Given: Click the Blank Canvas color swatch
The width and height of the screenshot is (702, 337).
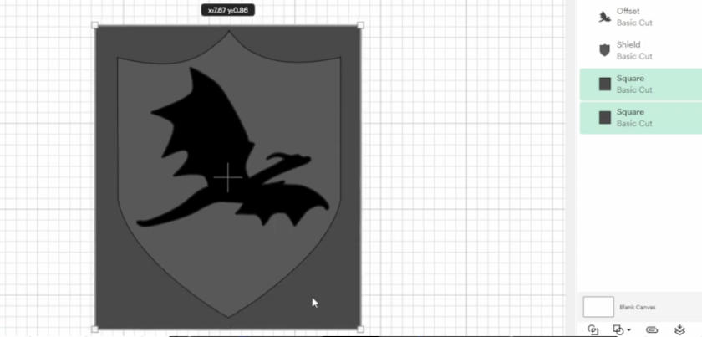Looking at the screenshot, I should point(598,307).
